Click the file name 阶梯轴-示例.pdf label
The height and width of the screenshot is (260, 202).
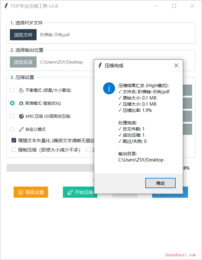coord(55,35)
